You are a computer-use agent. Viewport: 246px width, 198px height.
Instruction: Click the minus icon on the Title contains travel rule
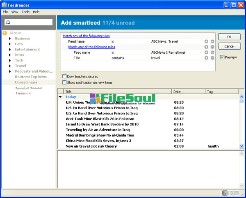click(212, 58)
